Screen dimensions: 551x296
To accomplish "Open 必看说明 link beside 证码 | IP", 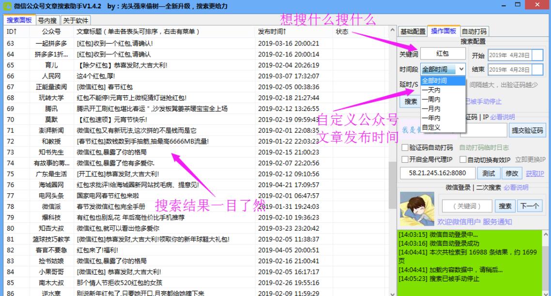I will [503, 117].
